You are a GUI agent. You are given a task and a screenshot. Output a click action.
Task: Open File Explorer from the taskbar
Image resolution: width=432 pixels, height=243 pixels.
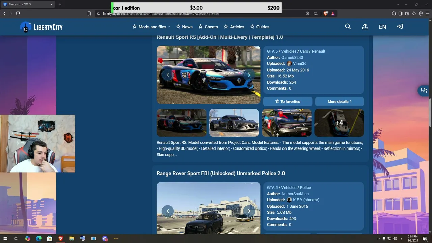72,239
